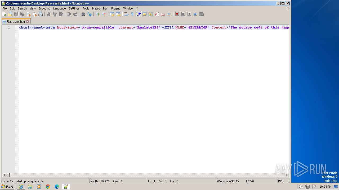This screenshot has width=339, height=190.
Task: Close all documents using the Close All icon
Action: pyautogui.click(x=34, y=14)
